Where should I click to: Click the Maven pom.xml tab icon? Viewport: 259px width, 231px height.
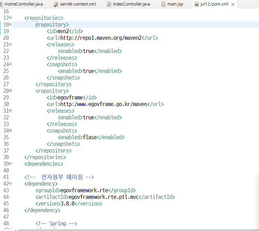(197, 4)
